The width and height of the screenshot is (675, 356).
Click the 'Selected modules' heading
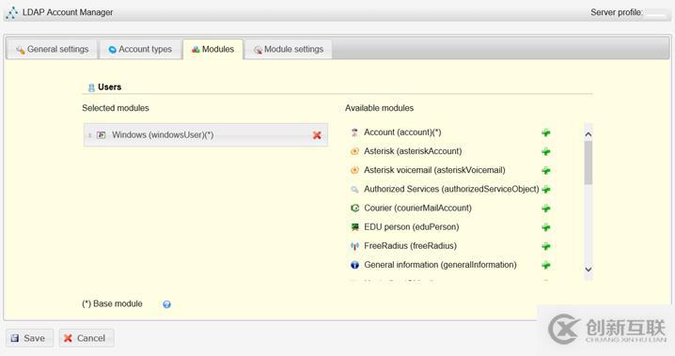[116, 108]
